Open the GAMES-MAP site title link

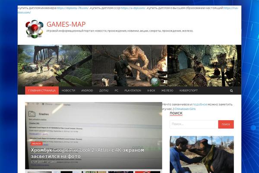tap(66, 24)
